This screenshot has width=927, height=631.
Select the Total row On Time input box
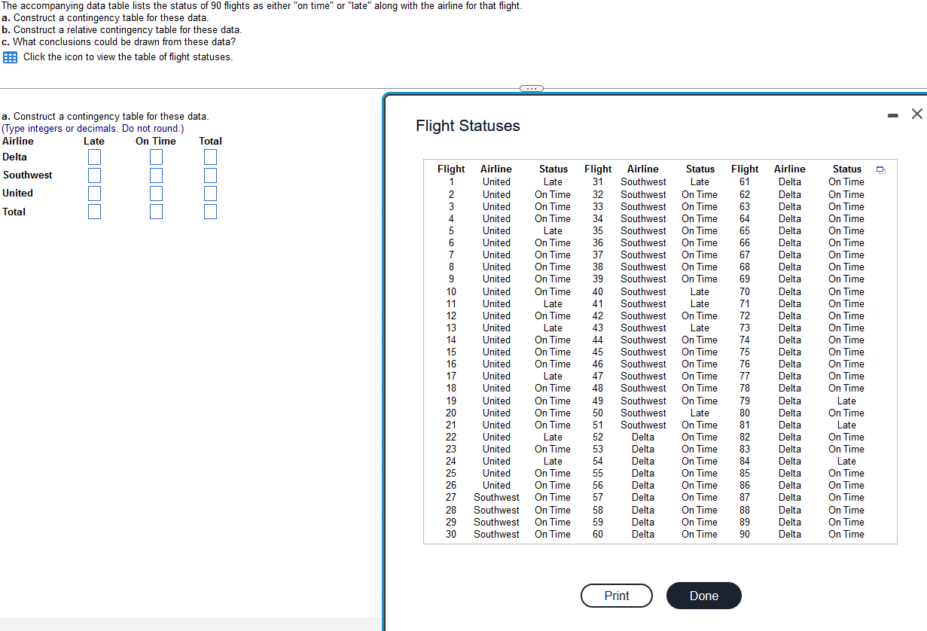156,212
